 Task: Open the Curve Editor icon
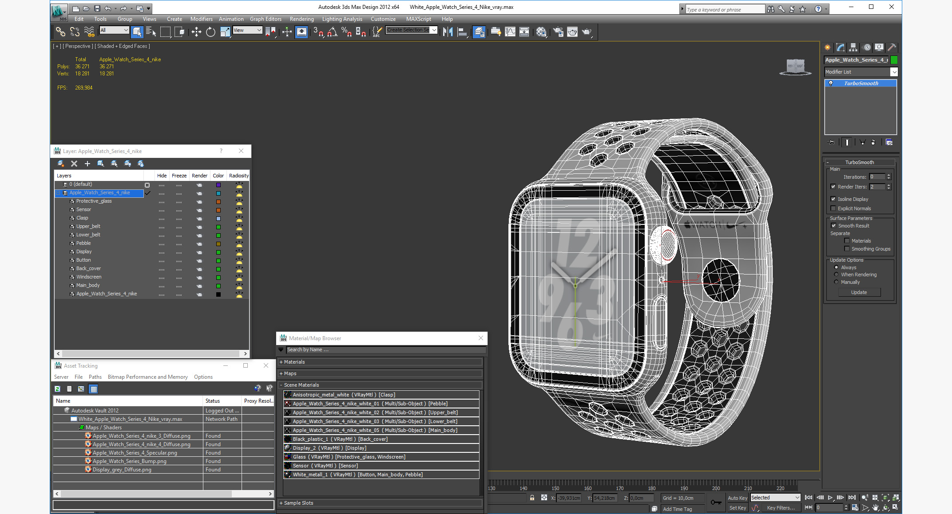coord(510,32)
